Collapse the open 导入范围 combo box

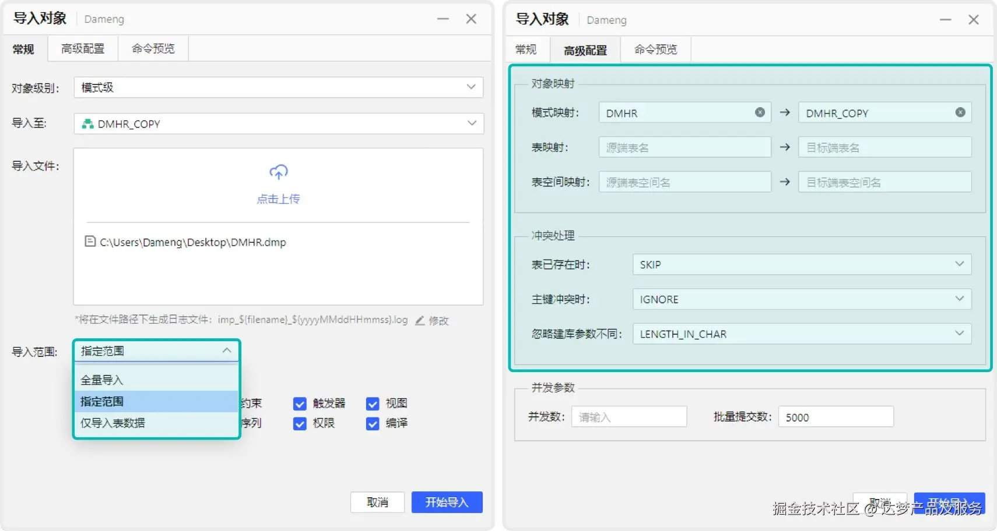[x=156, y=351]
